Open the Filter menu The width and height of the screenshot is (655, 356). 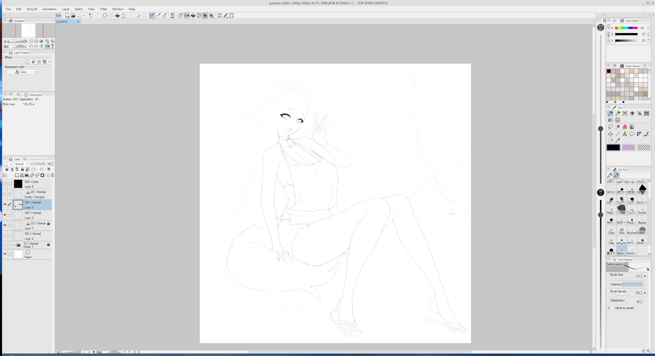(x=103, y=9)
